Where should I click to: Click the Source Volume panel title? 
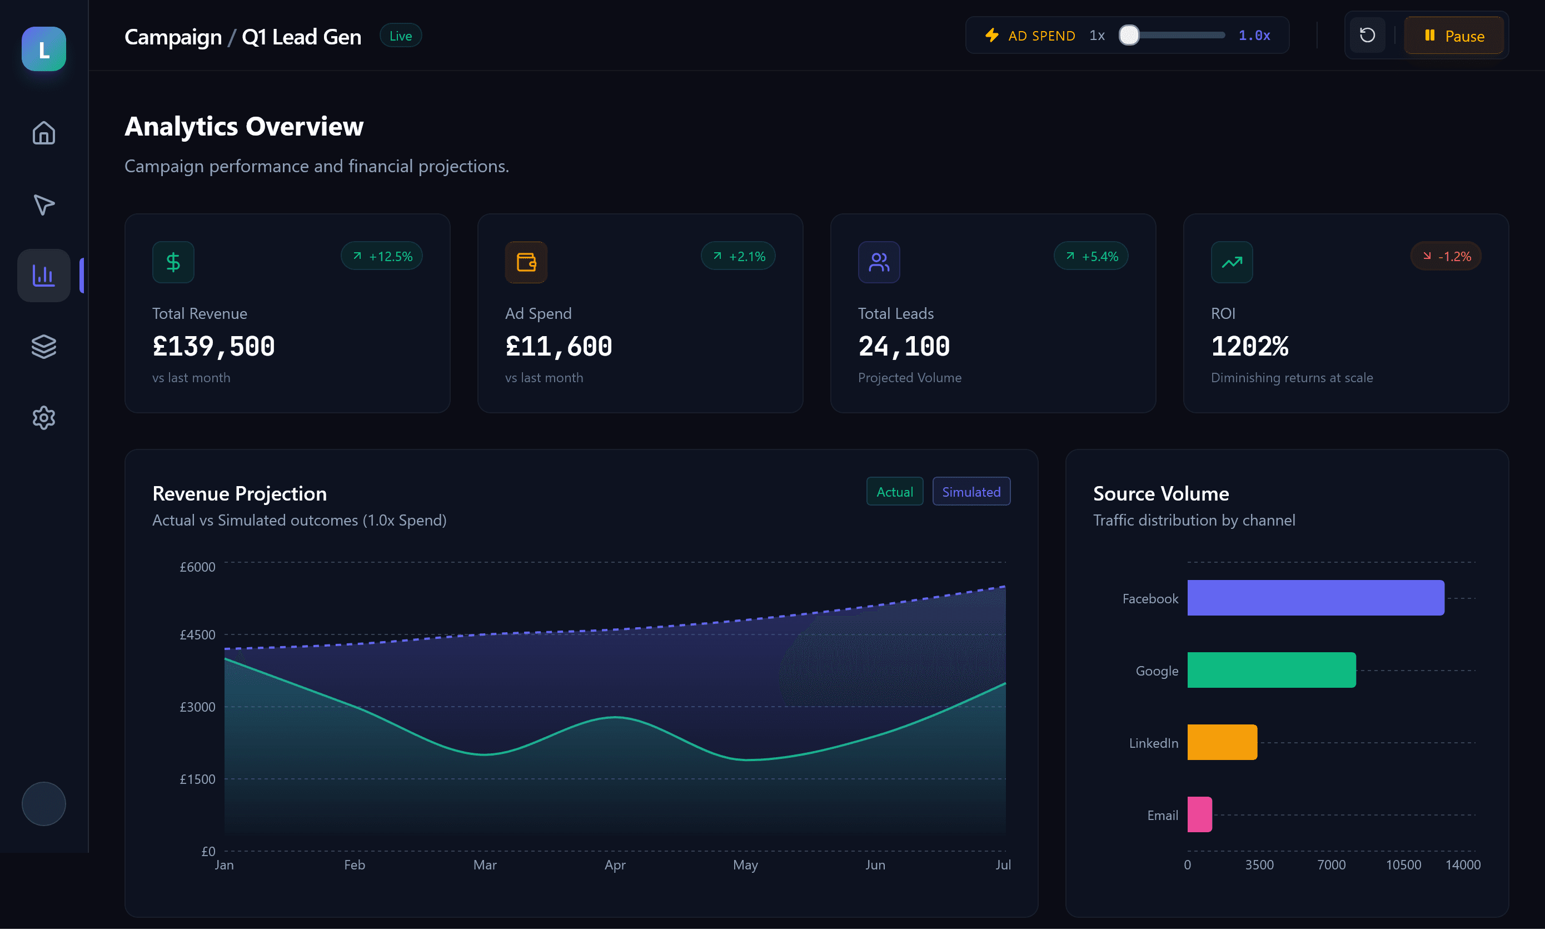[x=1161, y=494]
